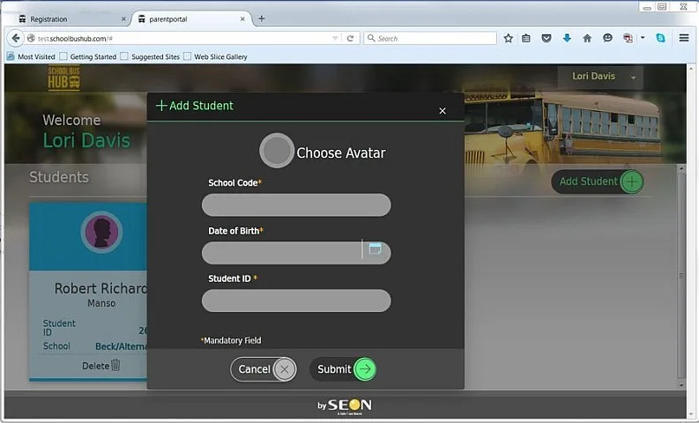This screenshot has height=423, width=699.
Task: Go back with the browser back arrow
Action: (x=16, y=38)
